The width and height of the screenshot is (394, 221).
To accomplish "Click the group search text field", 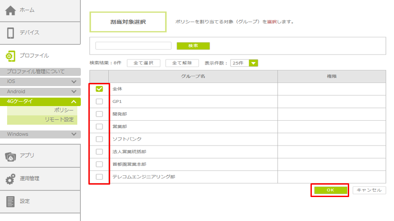I will 133,46.
